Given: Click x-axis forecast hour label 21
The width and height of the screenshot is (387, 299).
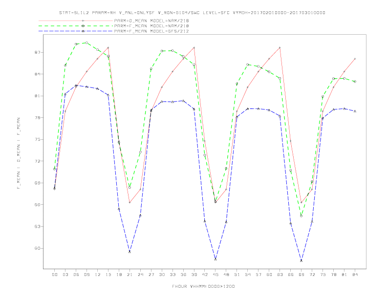Looking at the screenshot, I should coord(129,275).
